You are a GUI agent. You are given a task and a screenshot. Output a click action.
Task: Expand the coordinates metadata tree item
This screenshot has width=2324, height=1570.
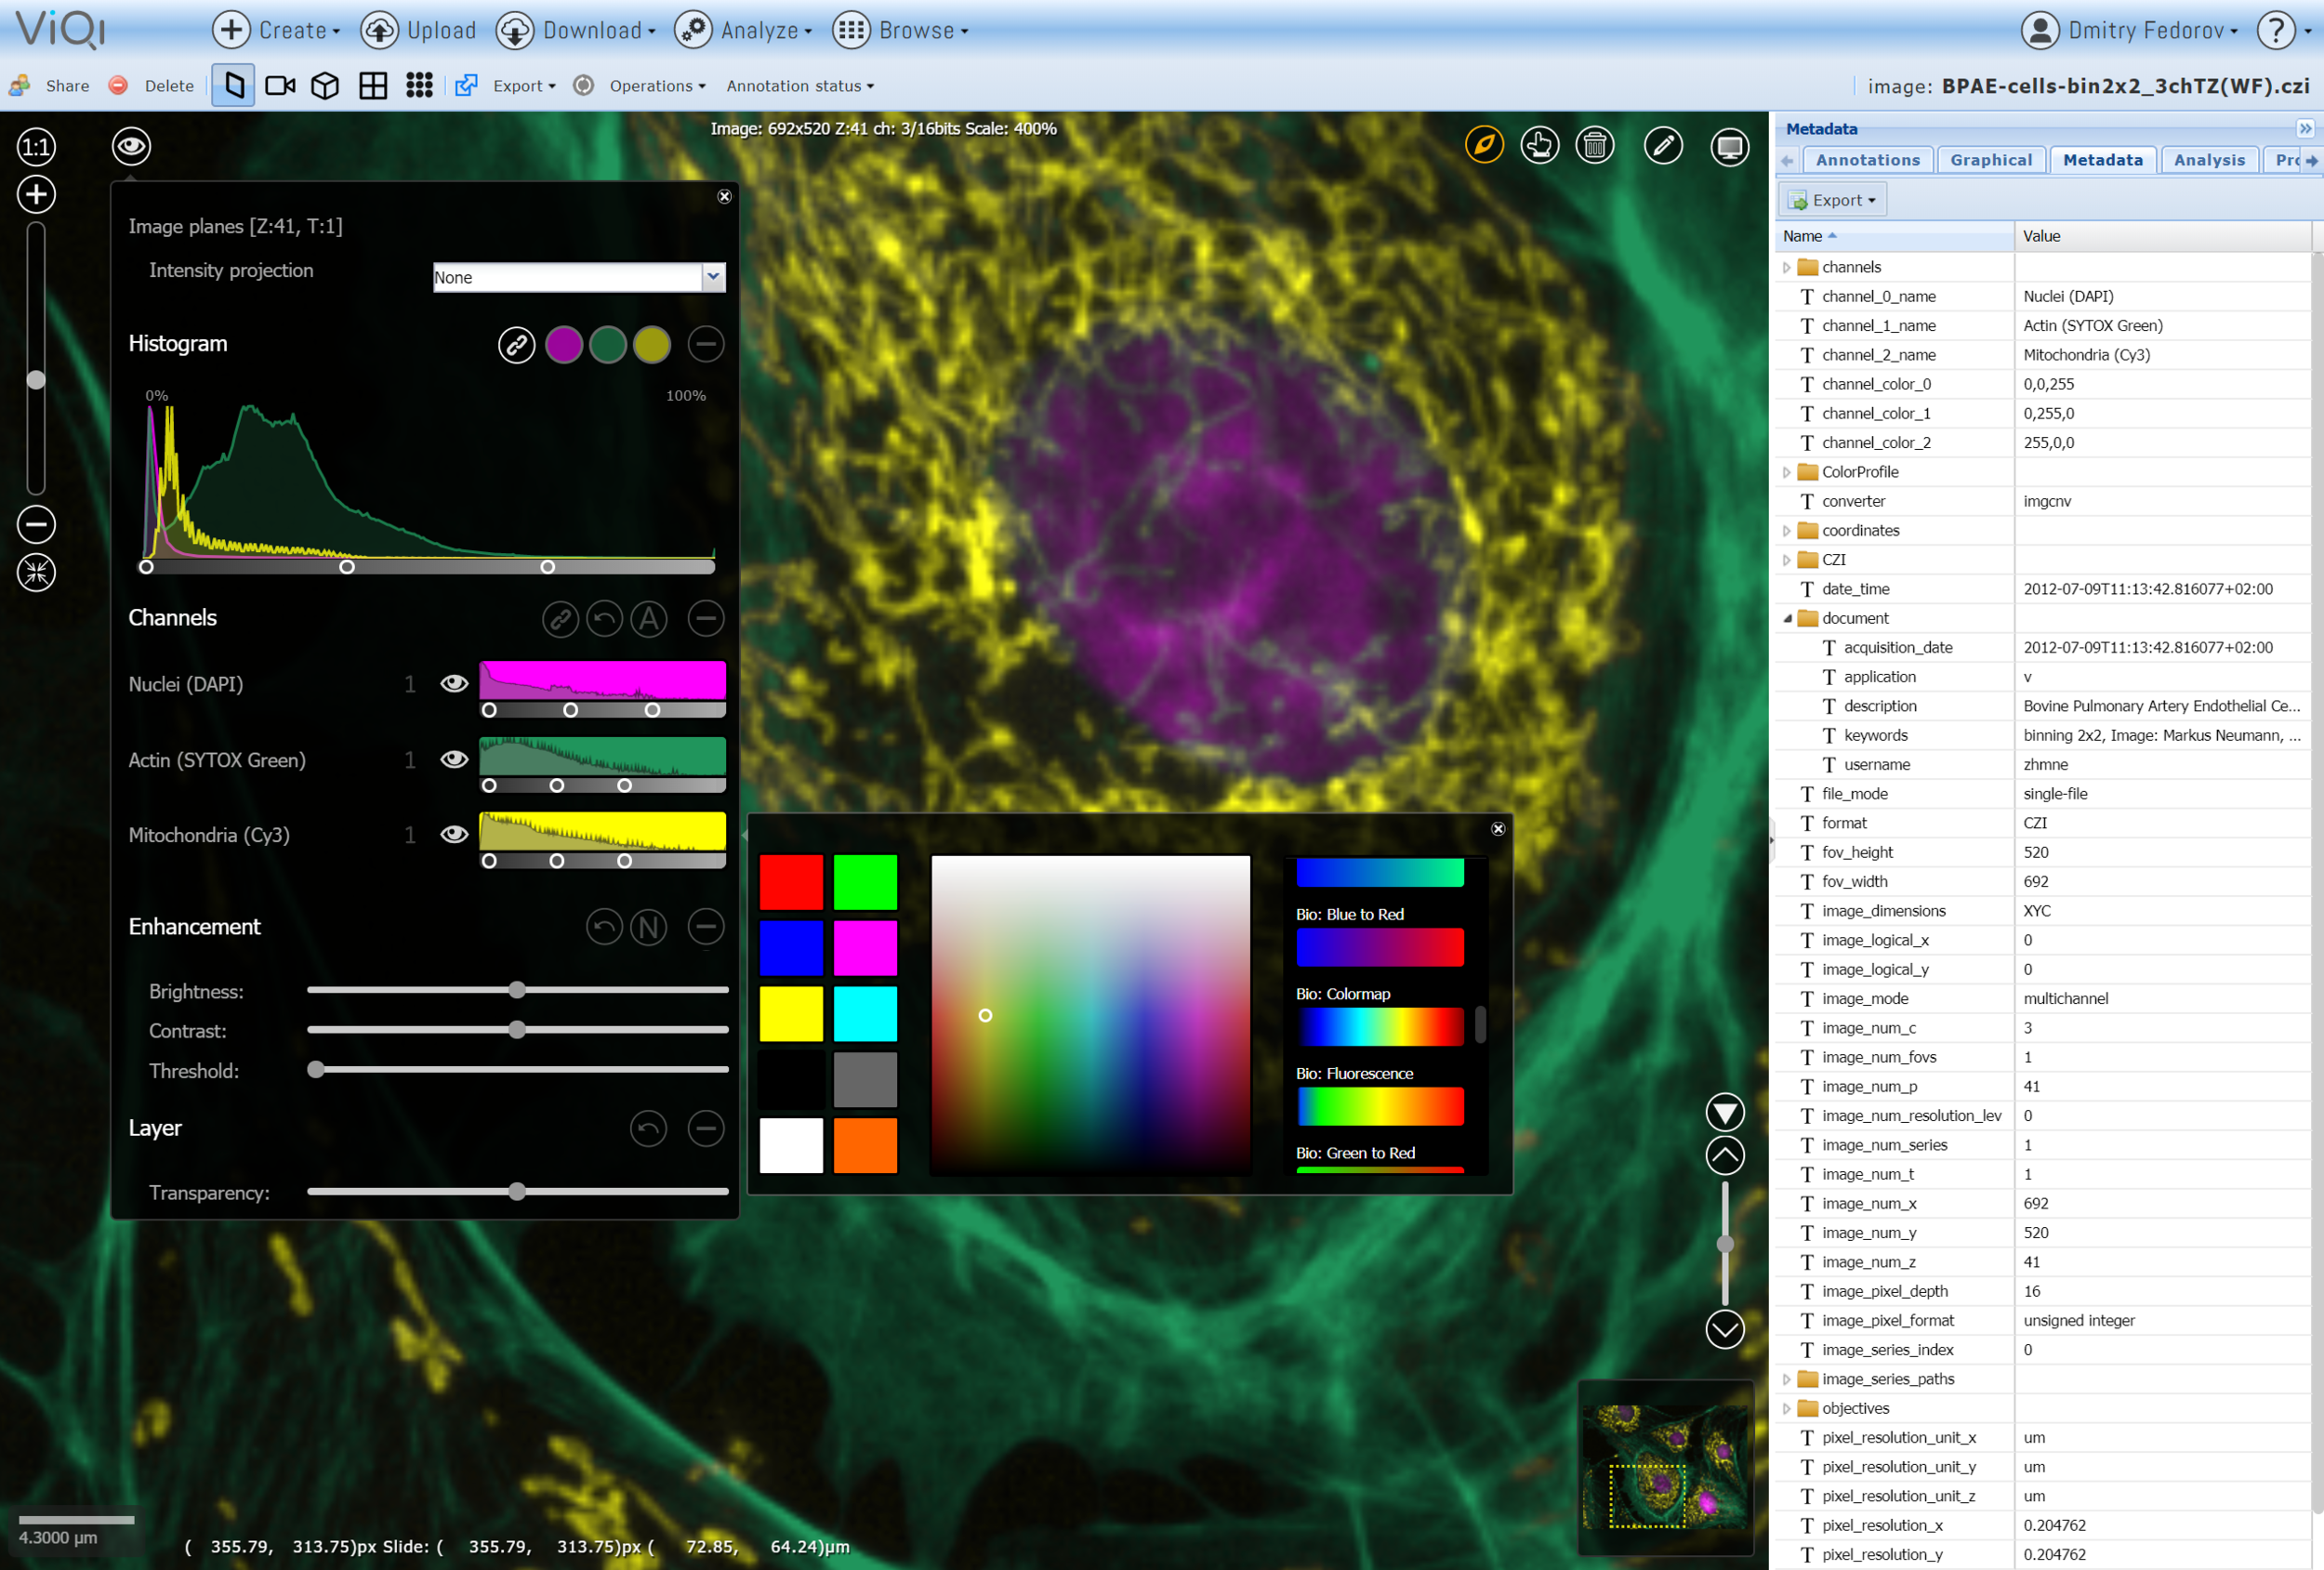[1793, 531]
